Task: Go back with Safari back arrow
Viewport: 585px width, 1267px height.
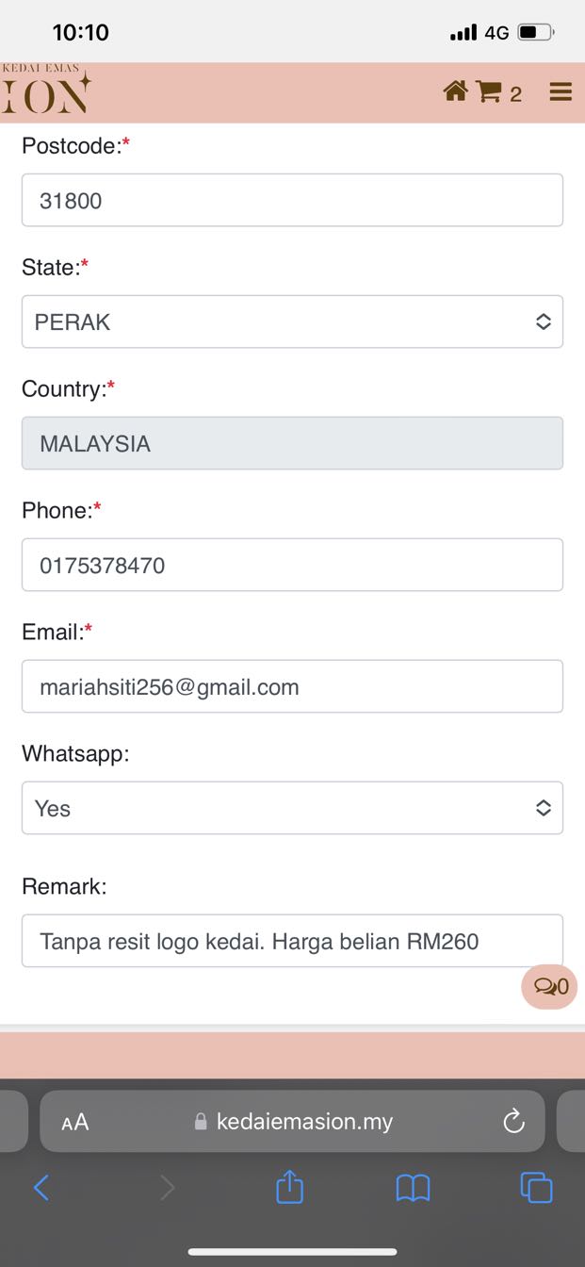Action: 41,1188
